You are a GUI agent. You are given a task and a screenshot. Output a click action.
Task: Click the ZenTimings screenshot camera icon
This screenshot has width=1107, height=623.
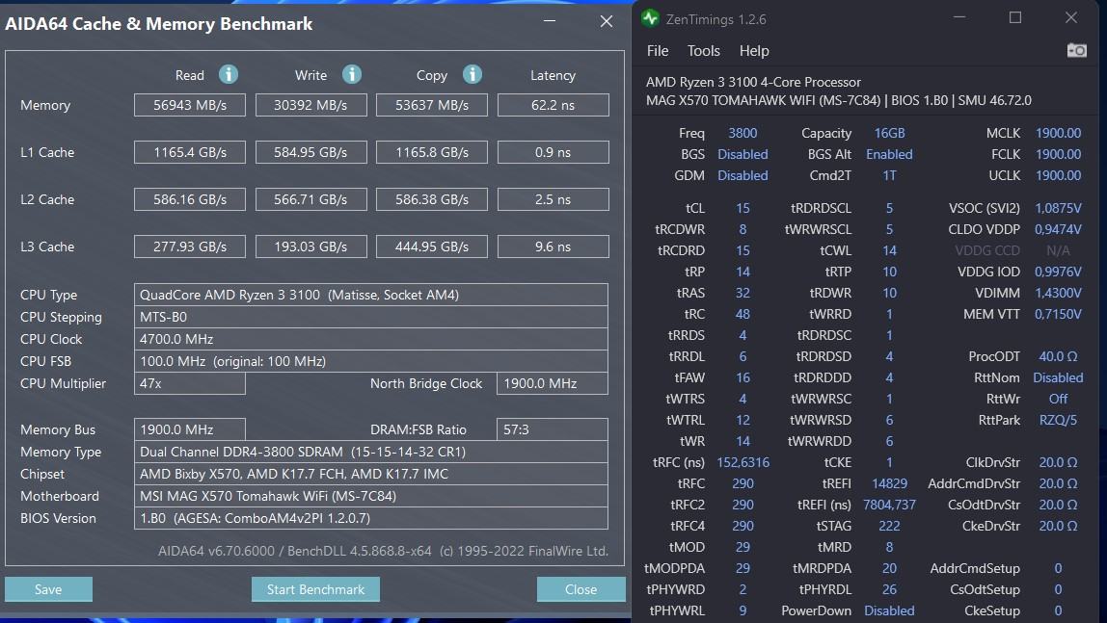1077,50
